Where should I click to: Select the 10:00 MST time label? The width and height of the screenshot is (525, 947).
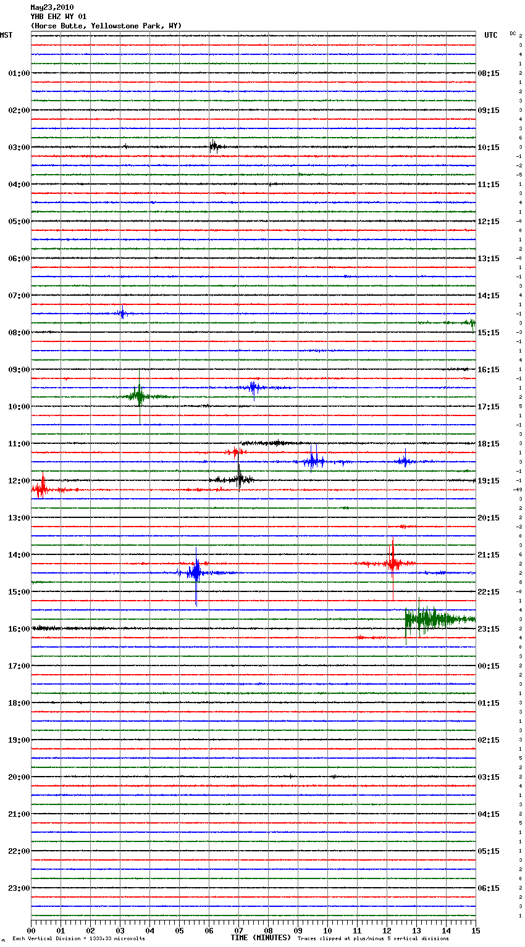pos(19,407)
